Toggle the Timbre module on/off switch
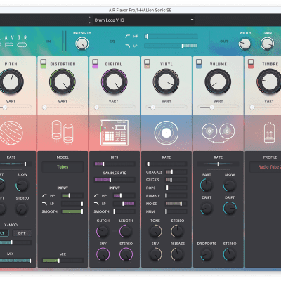281x281 pixels. point(251,64)
